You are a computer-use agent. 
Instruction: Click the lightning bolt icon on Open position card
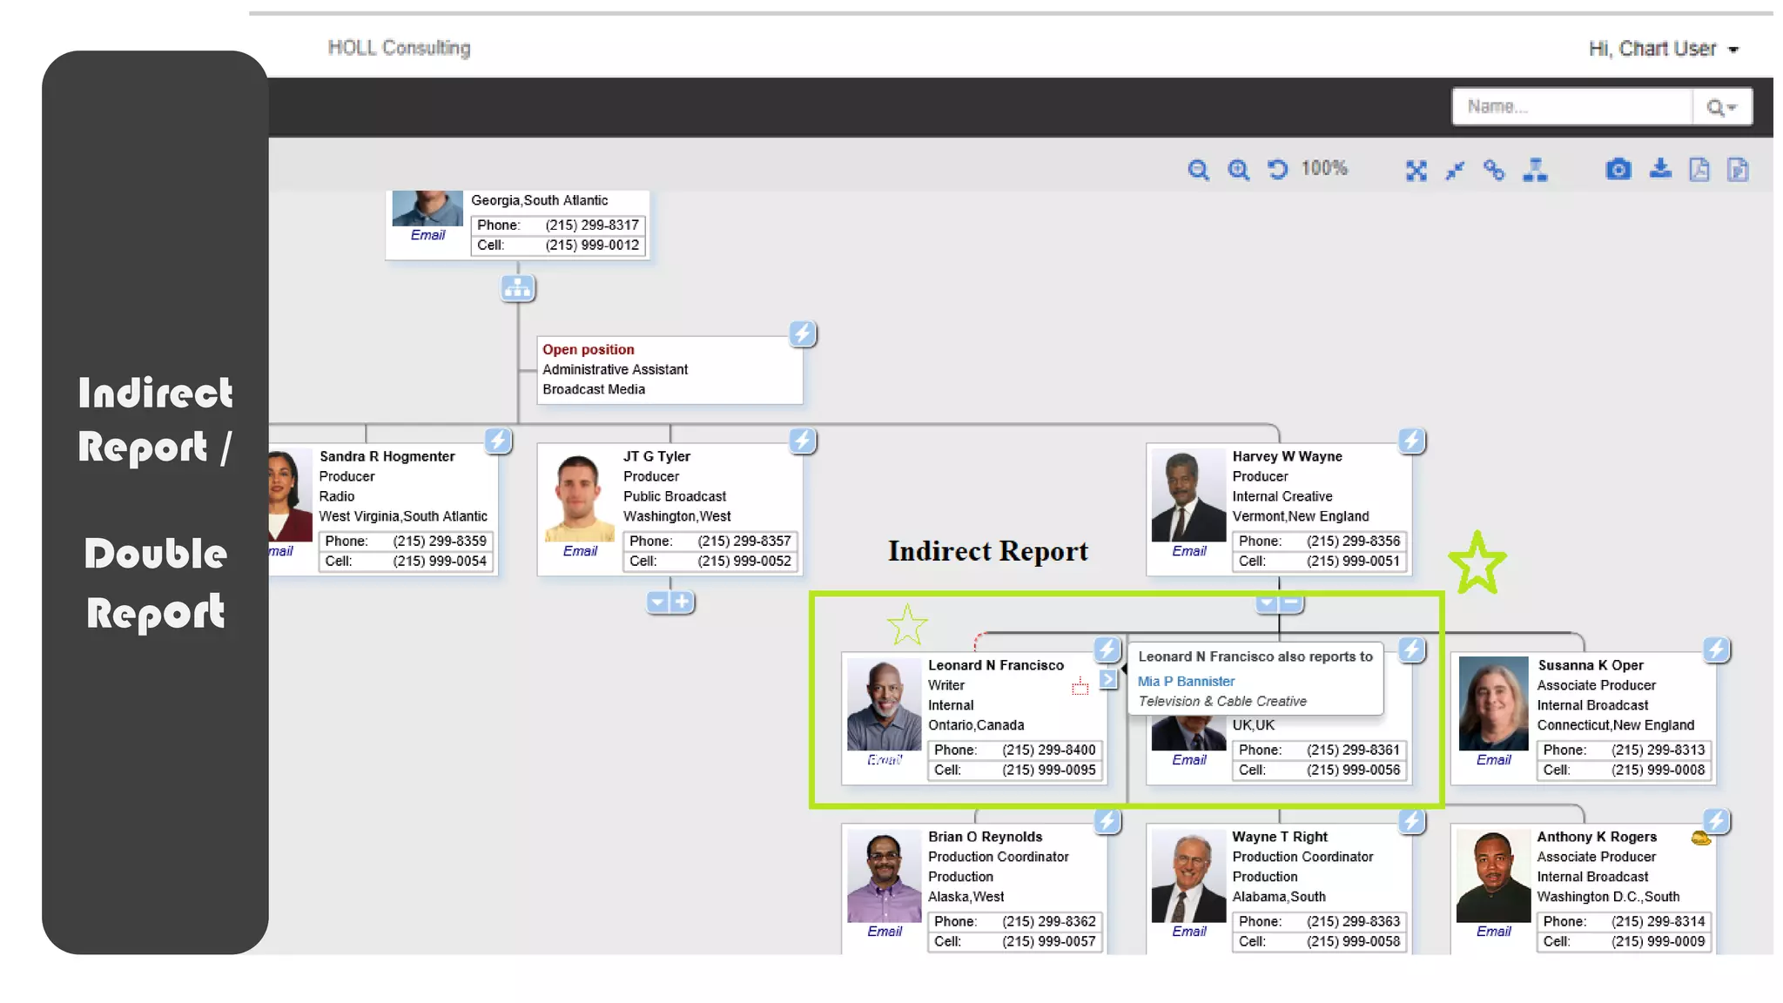(802, 333)
